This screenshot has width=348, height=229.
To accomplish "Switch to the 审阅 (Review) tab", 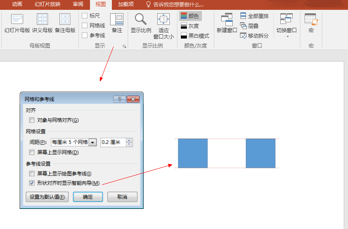I will (78, 4).
